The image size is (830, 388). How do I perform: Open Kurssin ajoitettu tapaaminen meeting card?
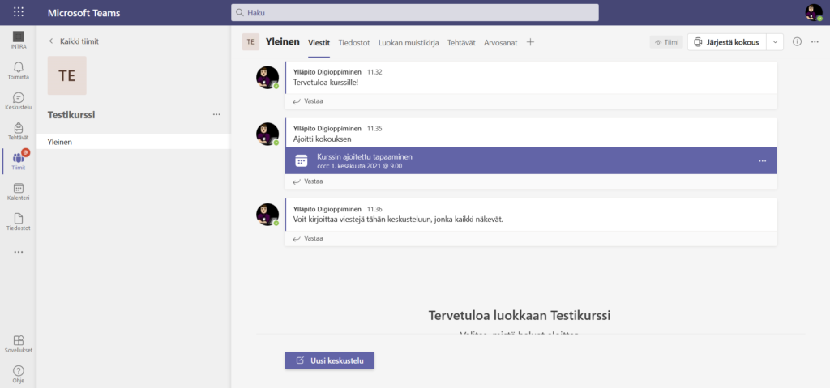coord(530,160)
